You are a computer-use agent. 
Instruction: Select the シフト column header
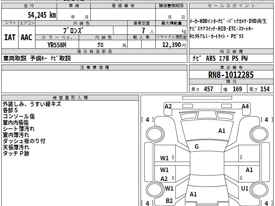click(x=10, y=23)
